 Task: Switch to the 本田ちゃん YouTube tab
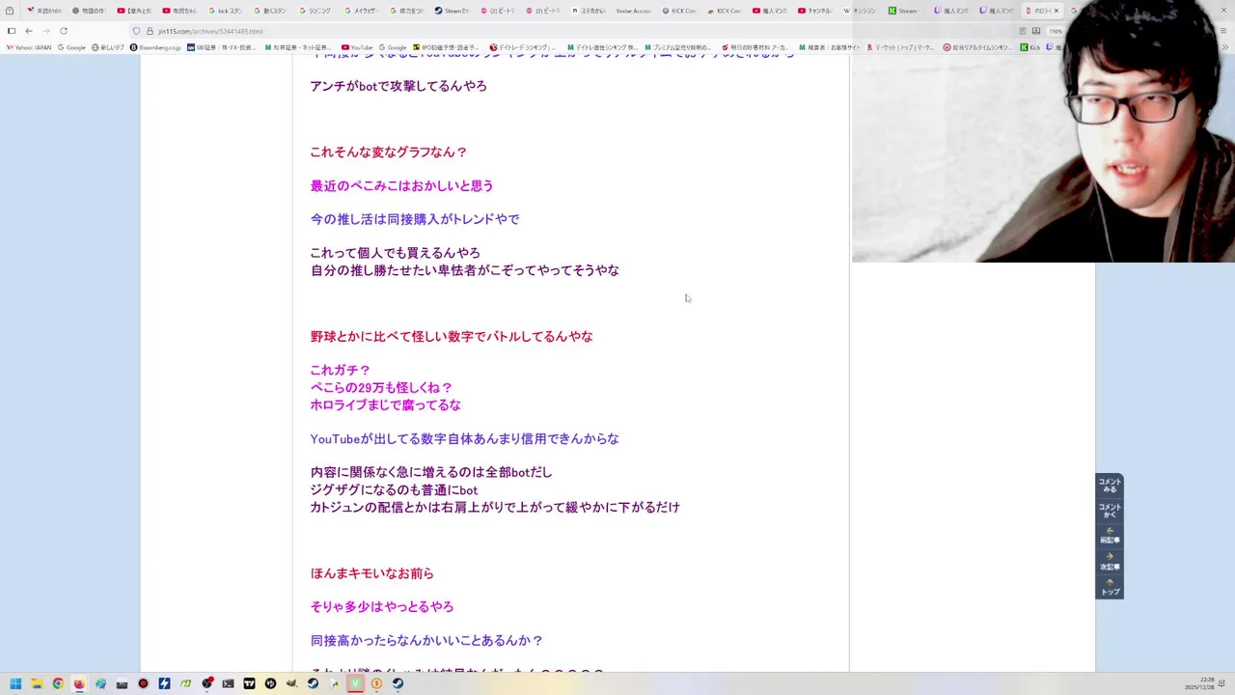click(179, 11)
